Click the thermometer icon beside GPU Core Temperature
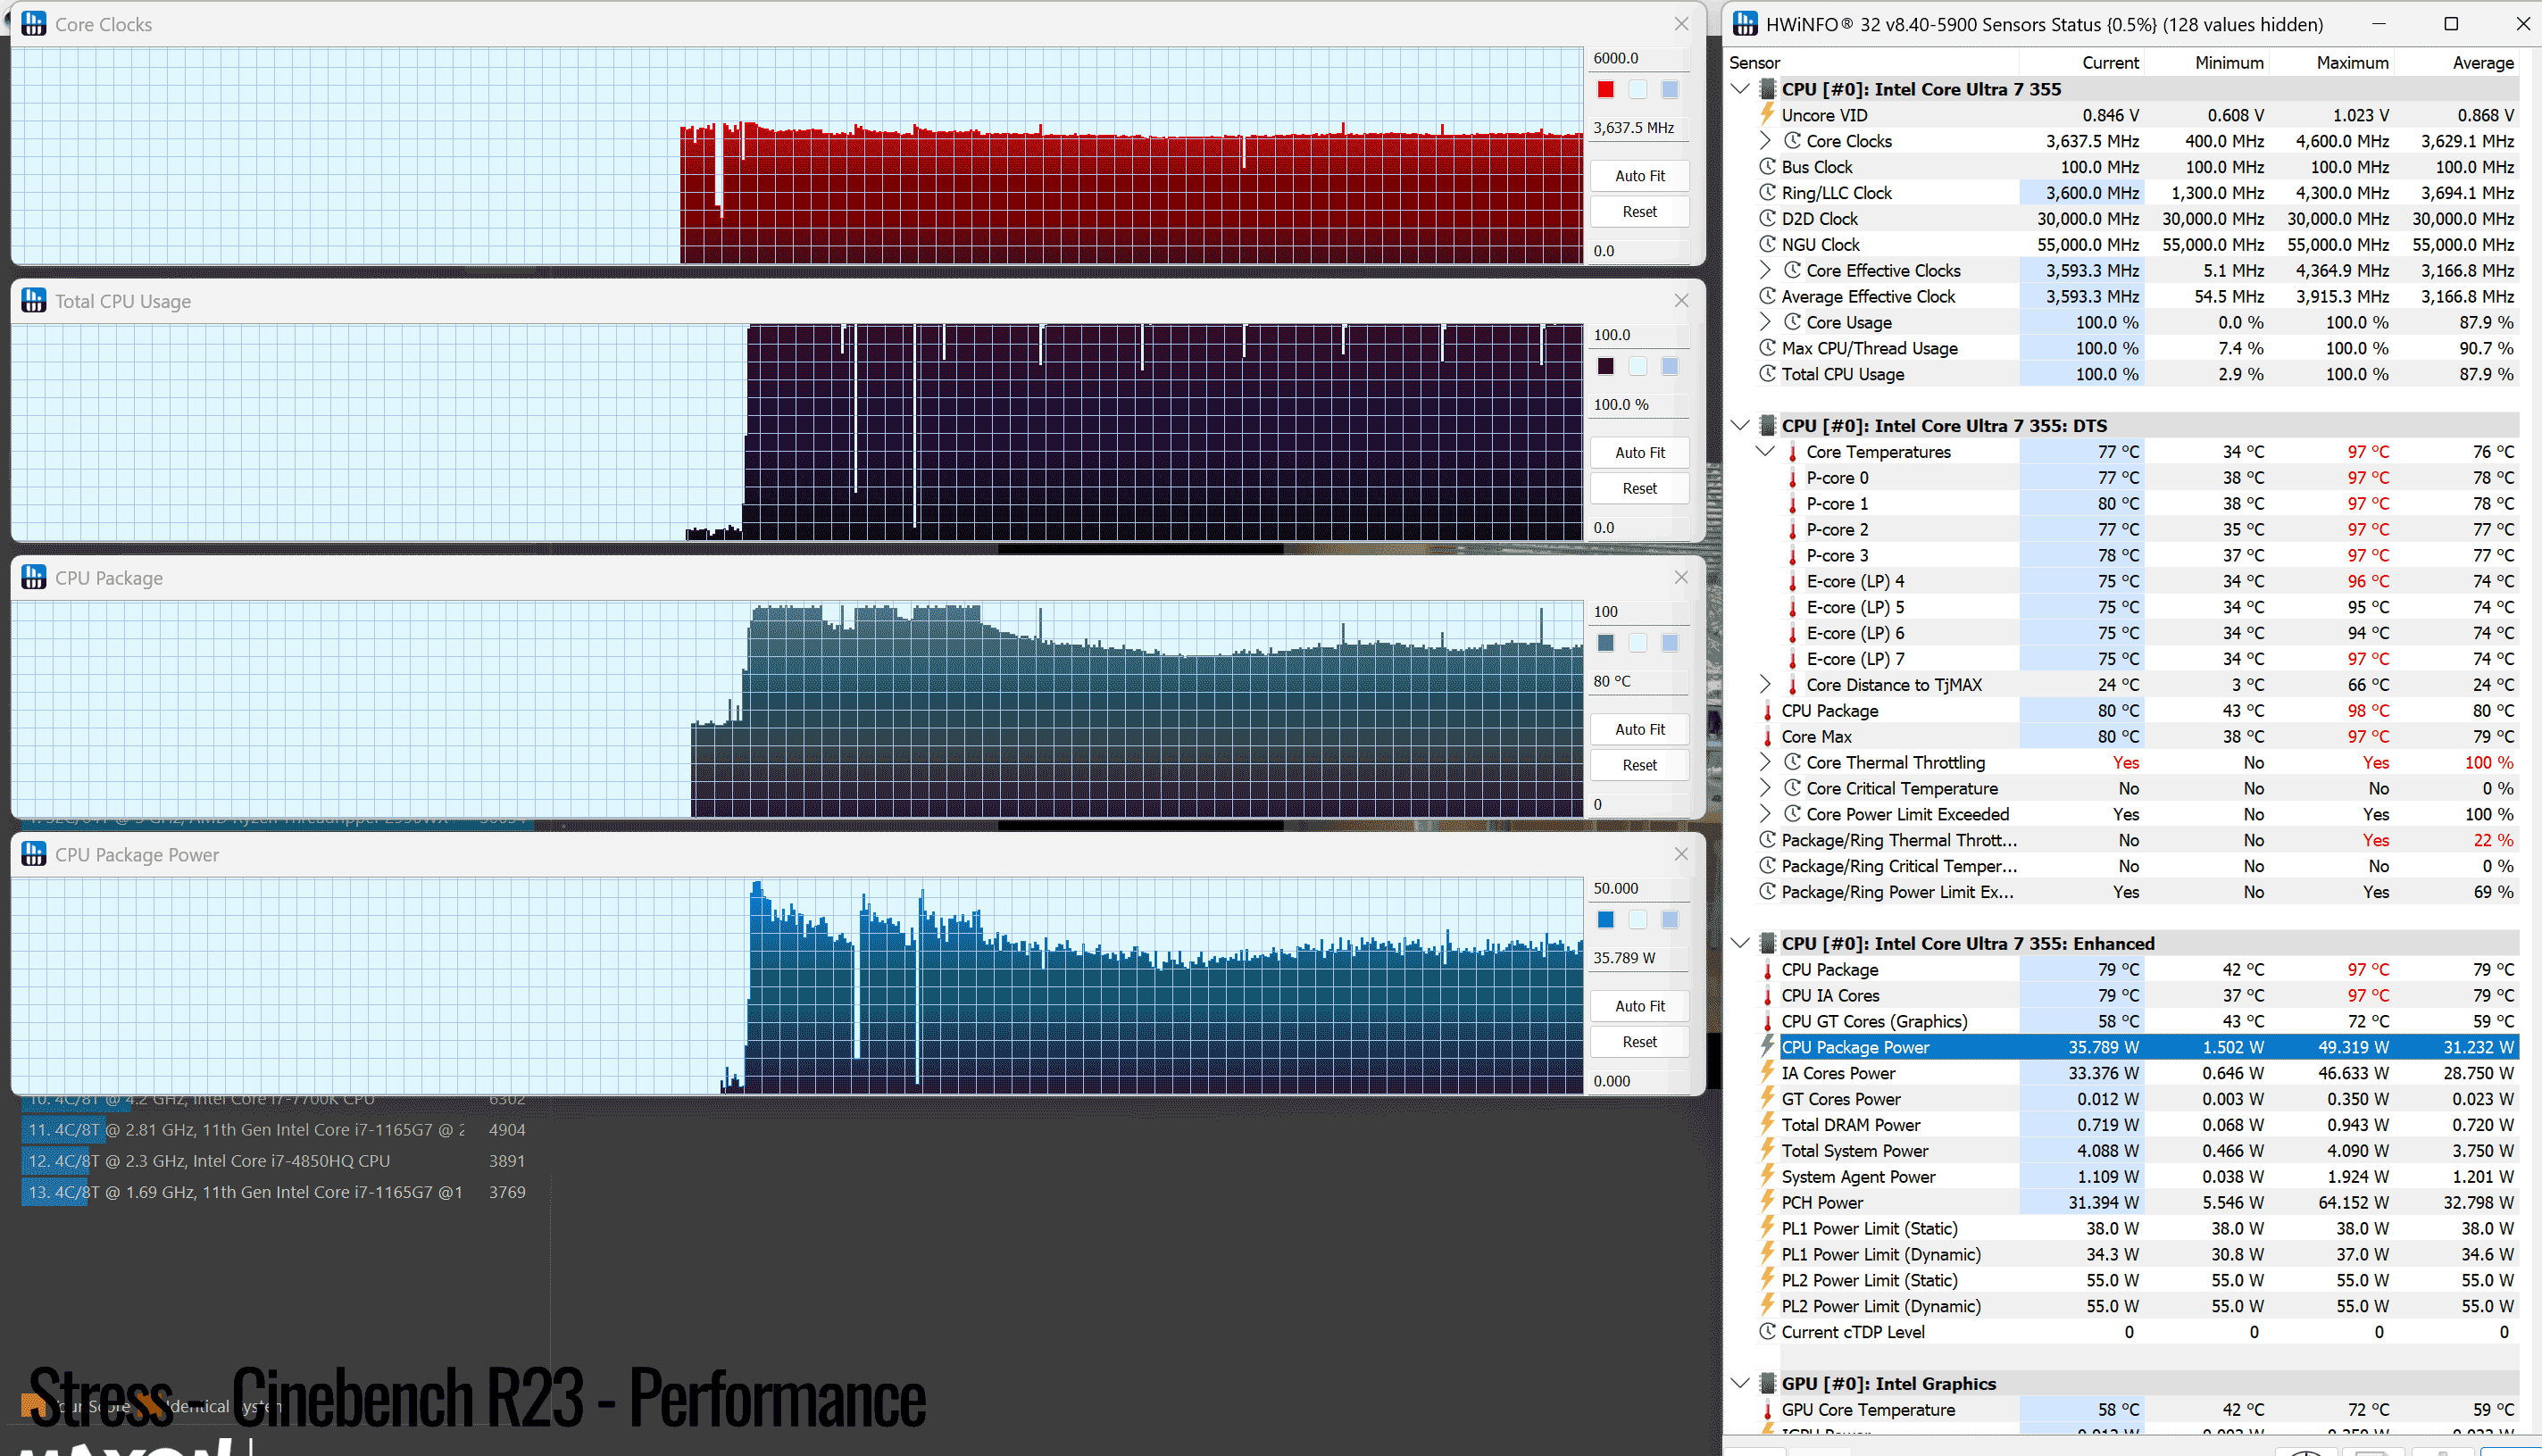The image size is (2542, 1456). click(x=1767, y=1410)
